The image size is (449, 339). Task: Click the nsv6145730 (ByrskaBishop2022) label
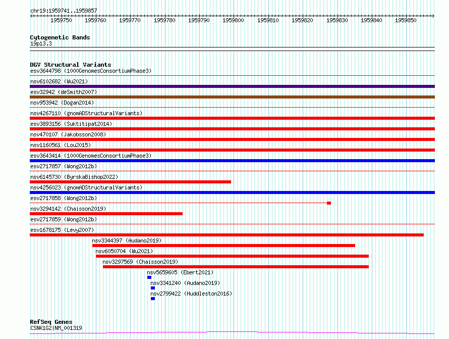point(74,177)
